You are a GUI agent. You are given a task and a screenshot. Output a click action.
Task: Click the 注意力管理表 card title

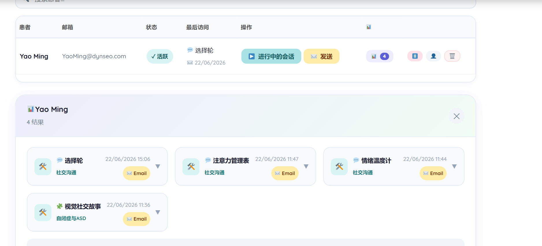pyautogui.click(x=231, y=161)
